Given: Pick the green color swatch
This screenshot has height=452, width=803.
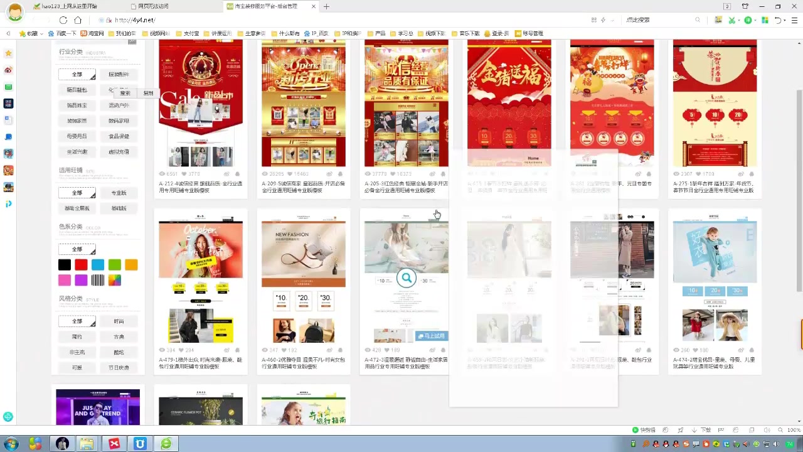Looking at the screenshot, I should pyautogui.click(x=114, y=265).
